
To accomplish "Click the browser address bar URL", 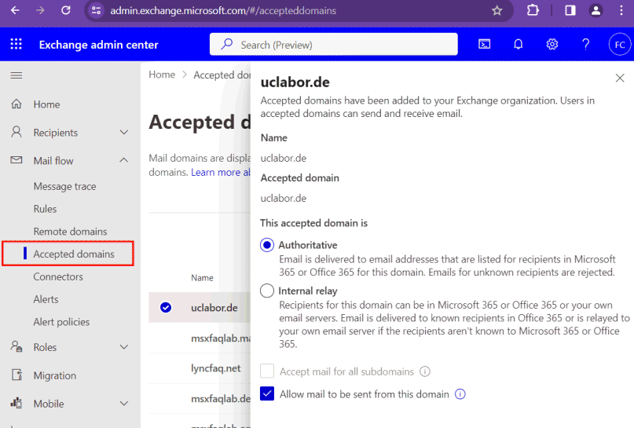I will [x=223, y=10].
